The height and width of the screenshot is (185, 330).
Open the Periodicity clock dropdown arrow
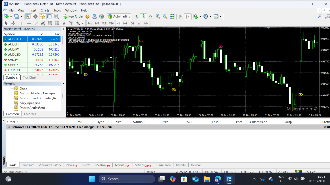(x=210, y=16)
